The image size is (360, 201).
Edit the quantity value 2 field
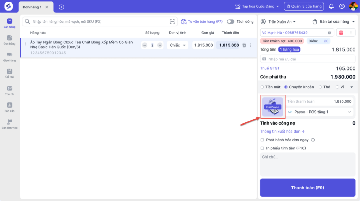[x=152, y=45]
